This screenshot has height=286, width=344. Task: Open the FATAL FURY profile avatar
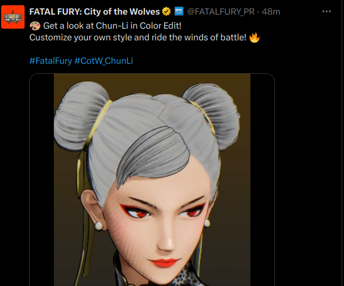tap(13, 17)
